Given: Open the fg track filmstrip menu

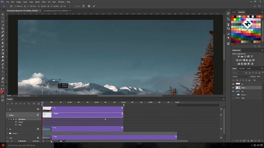Looking at the screenshot, I should pos(38,109).
